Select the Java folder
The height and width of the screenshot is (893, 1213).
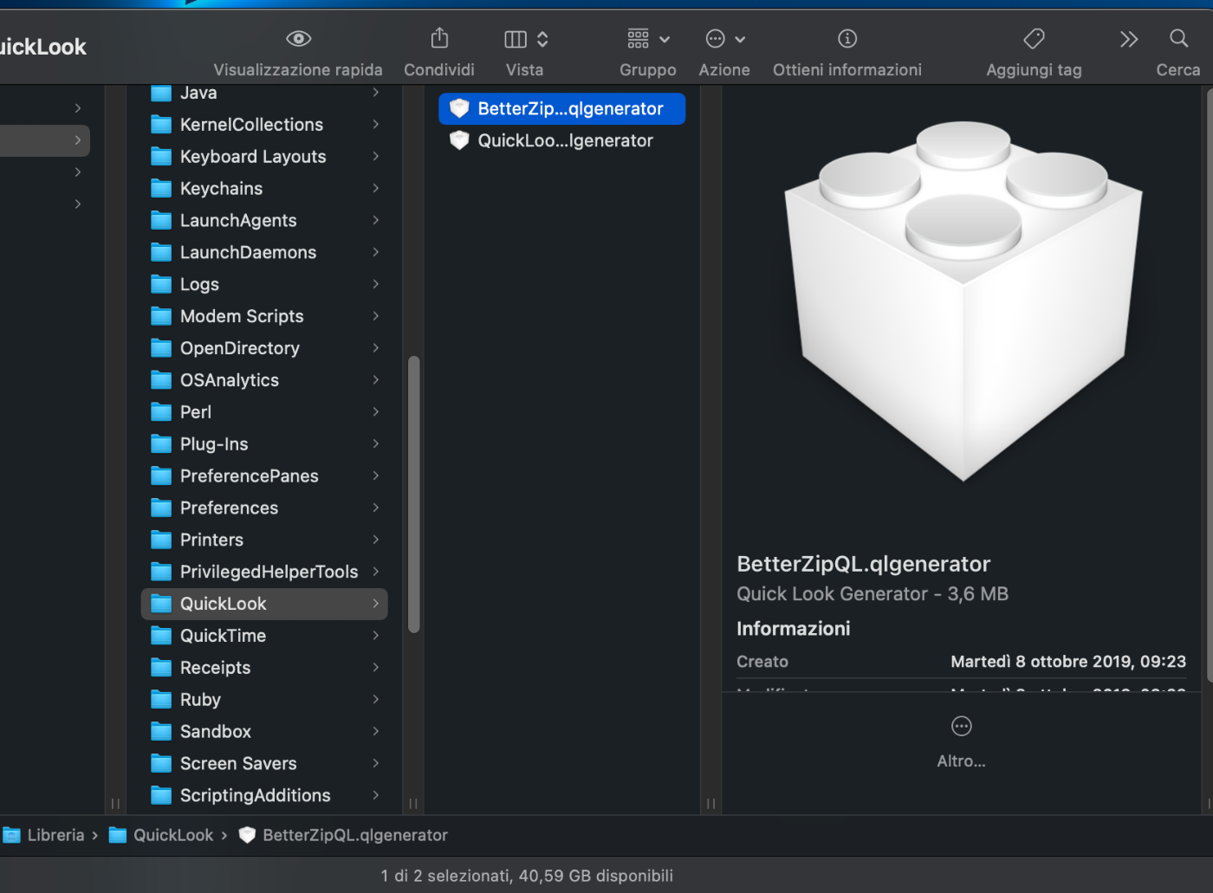pos(264,93)
